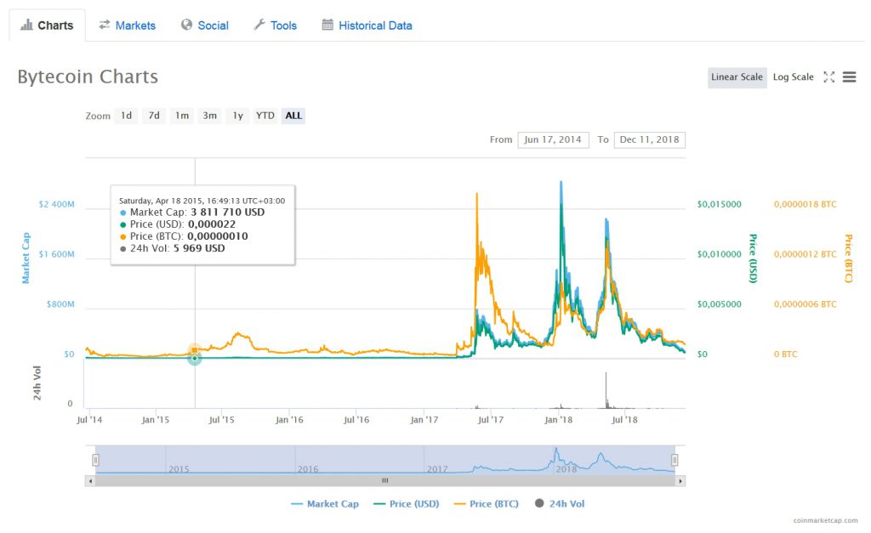
Task: Set zoom range to 7d
Action: tap(154, 116)
